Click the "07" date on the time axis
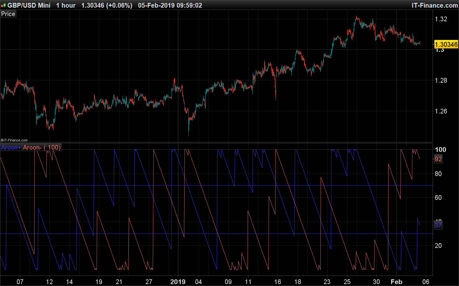Viewport: 459px width, 286px height. (x=20, y=282)
